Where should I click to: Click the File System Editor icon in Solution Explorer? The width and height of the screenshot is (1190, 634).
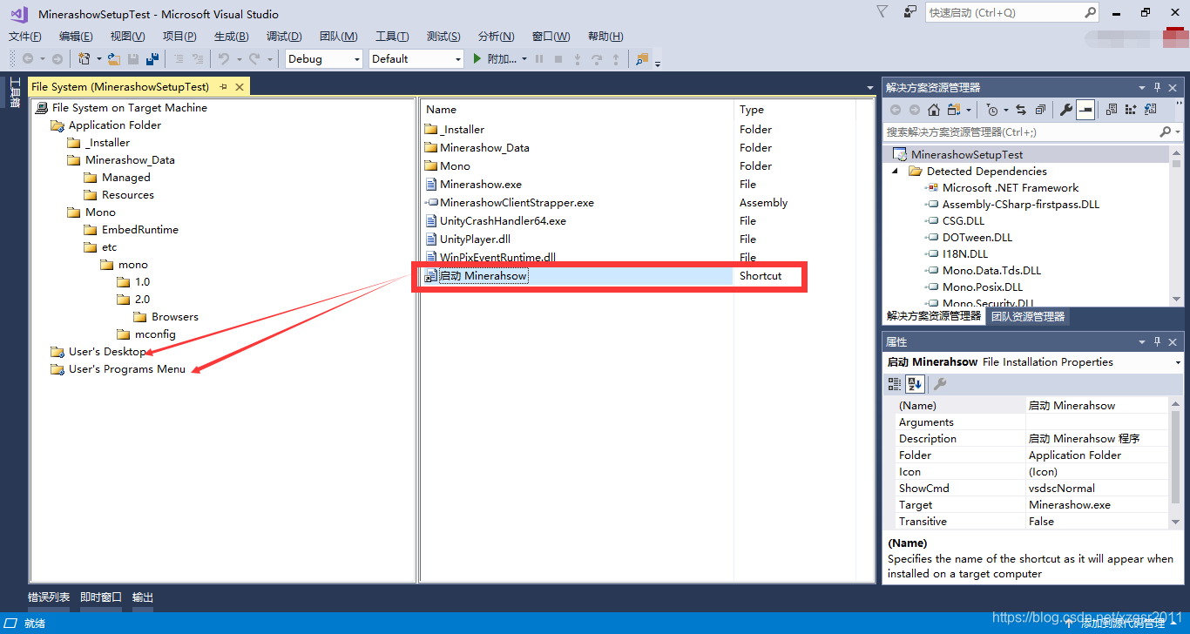[x=1112, y=110]
